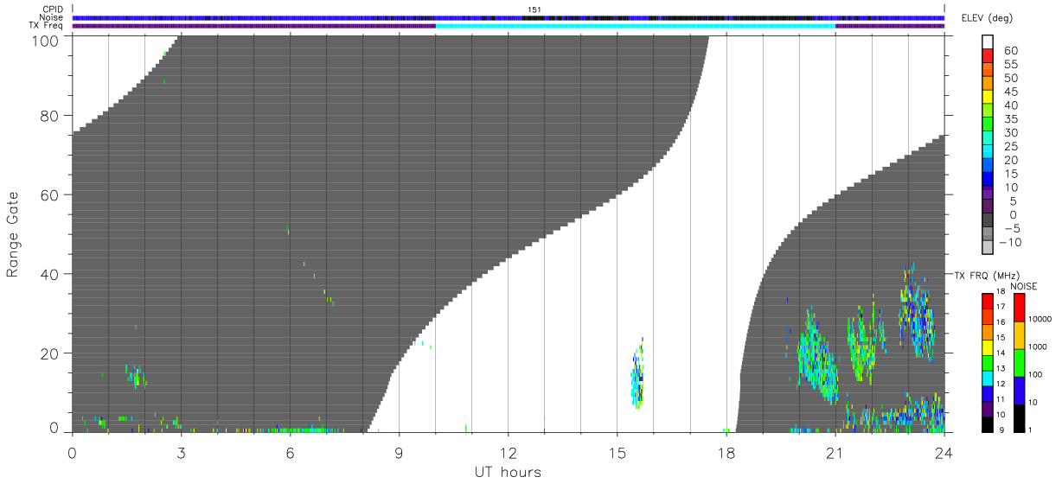Click UT hours tick label 21
The image size is (1062, 490).
835,451
